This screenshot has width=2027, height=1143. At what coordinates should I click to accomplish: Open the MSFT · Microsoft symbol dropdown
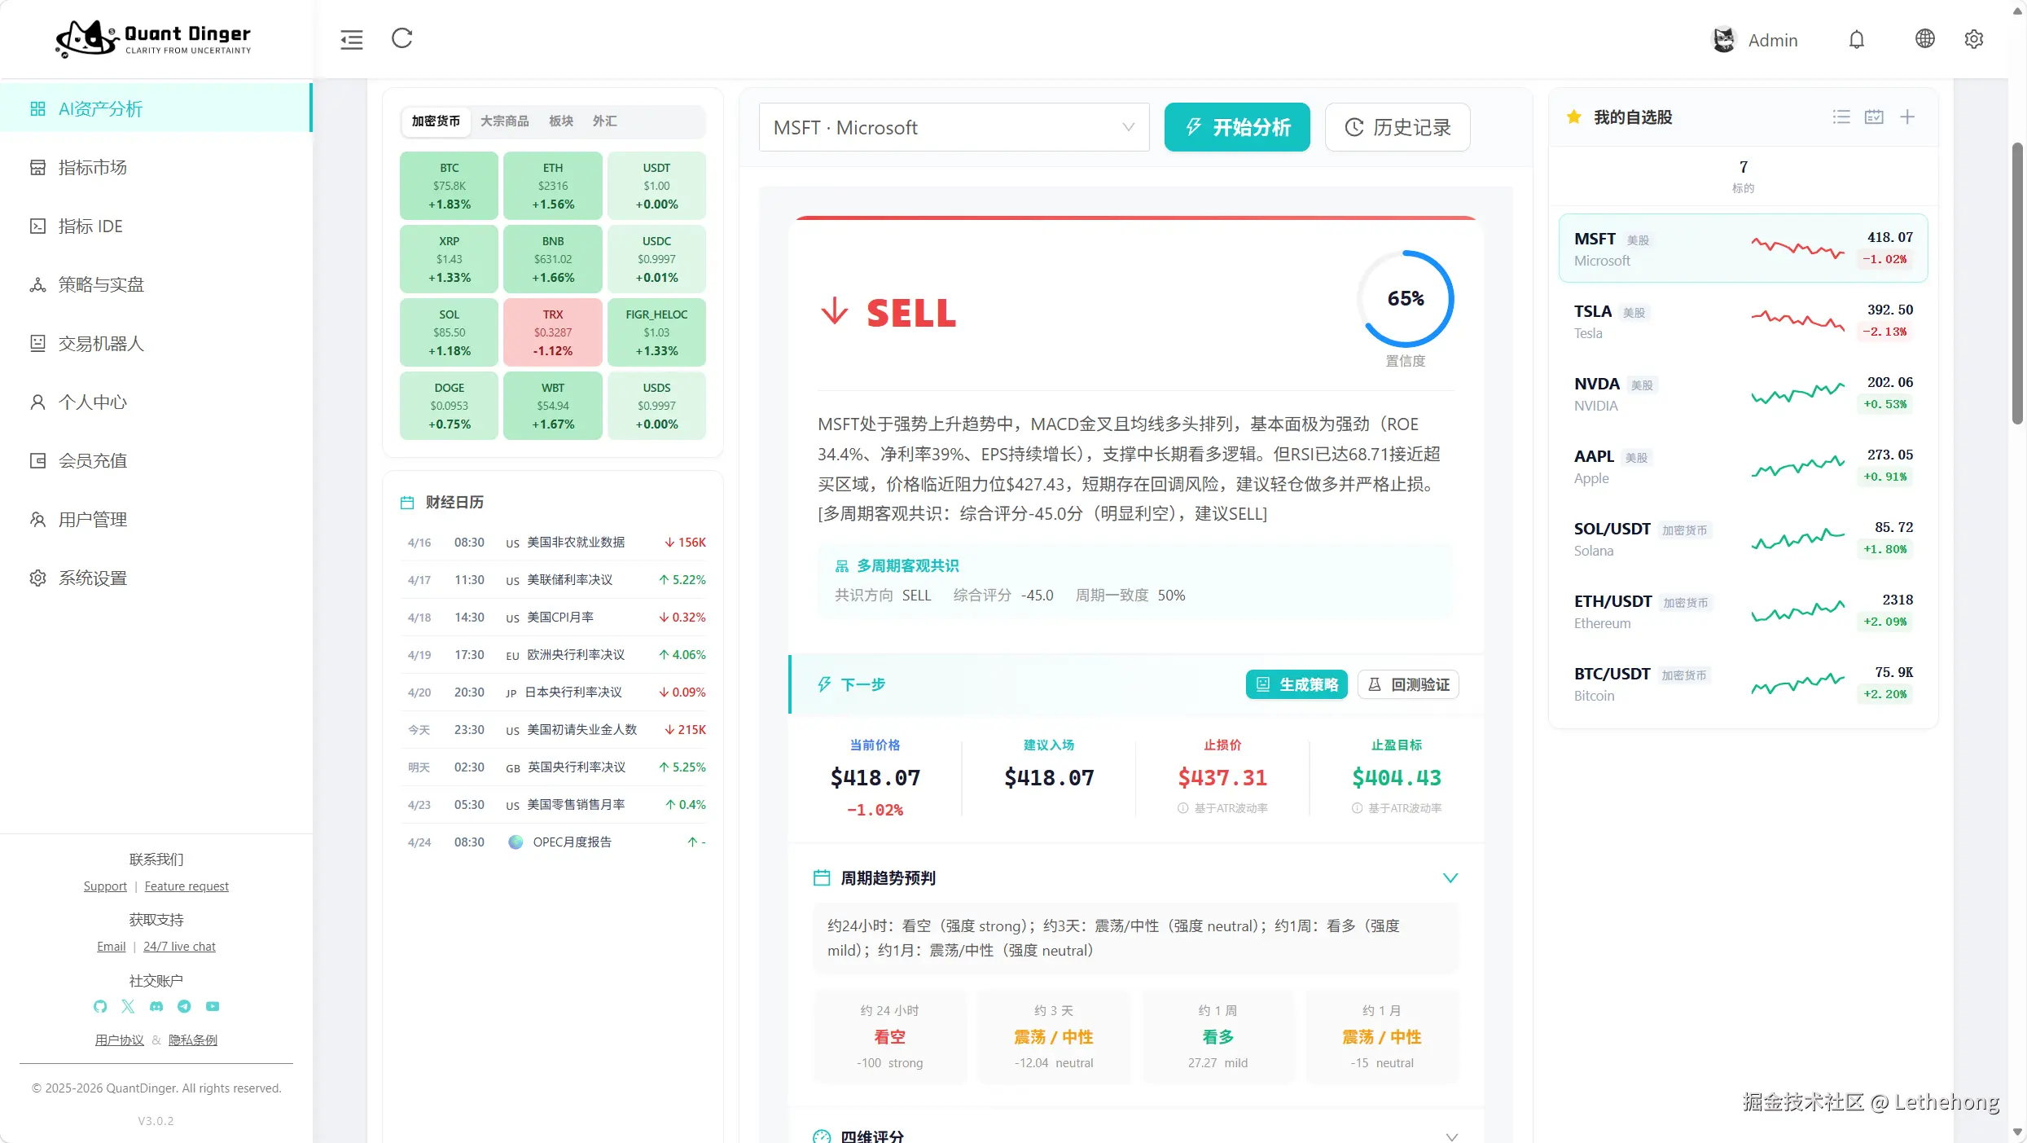coord(953,127)
